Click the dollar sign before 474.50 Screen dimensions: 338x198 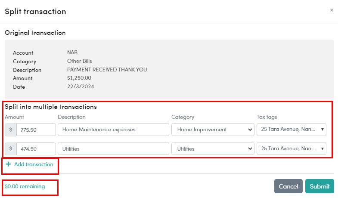(11, 148)
